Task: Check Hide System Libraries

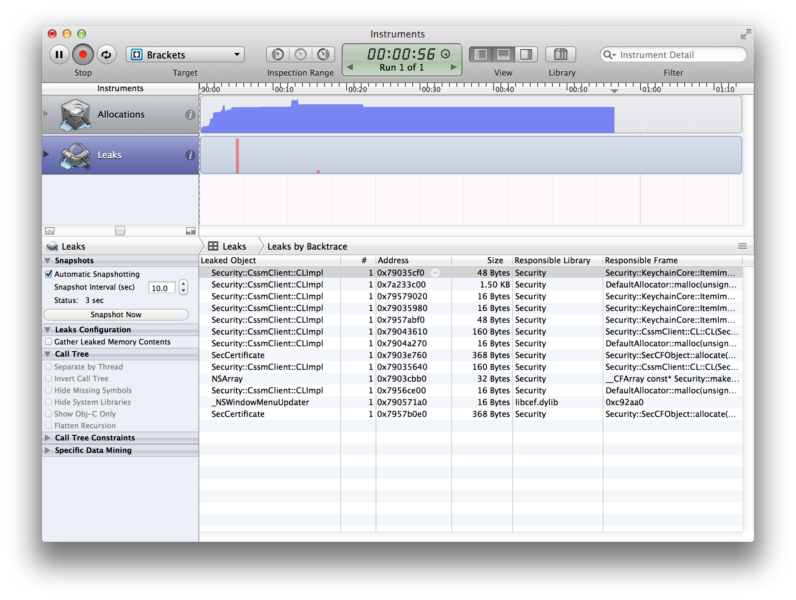Action: (x=49, y=402)
